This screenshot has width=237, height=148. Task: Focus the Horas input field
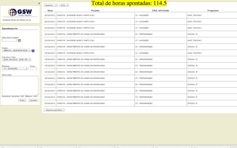tap(33, 69)
